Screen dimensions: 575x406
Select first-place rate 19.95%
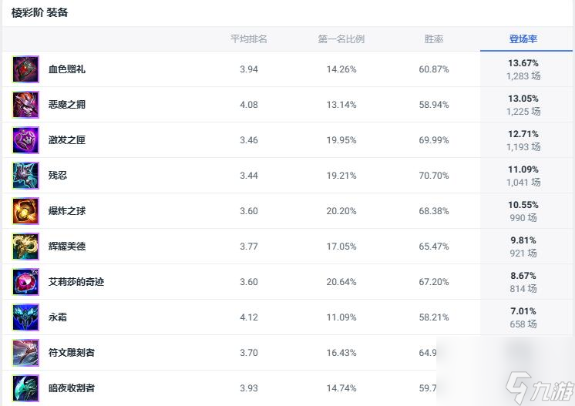coord(341,140)
